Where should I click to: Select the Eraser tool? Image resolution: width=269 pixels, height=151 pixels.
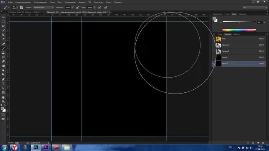coord(3,62)
